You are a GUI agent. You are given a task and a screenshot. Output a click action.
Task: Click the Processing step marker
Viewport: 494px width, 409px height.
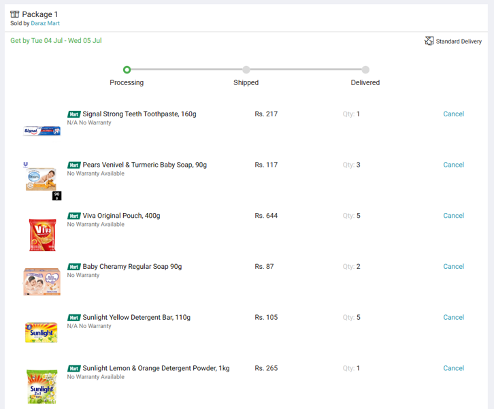coord(127,69)
